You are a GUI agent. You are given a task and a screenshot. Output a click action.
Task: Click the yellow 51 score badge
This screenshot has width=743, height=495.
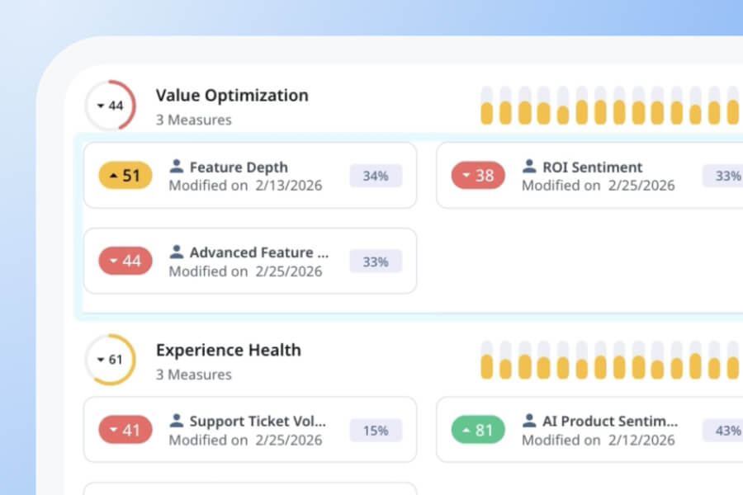click(x=125, y=175)
